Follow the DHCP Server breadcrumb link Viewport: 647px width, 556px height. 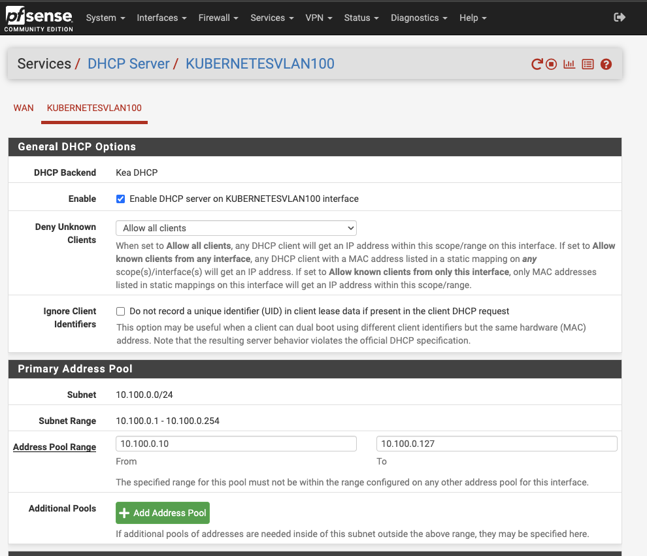click(128, 63)
